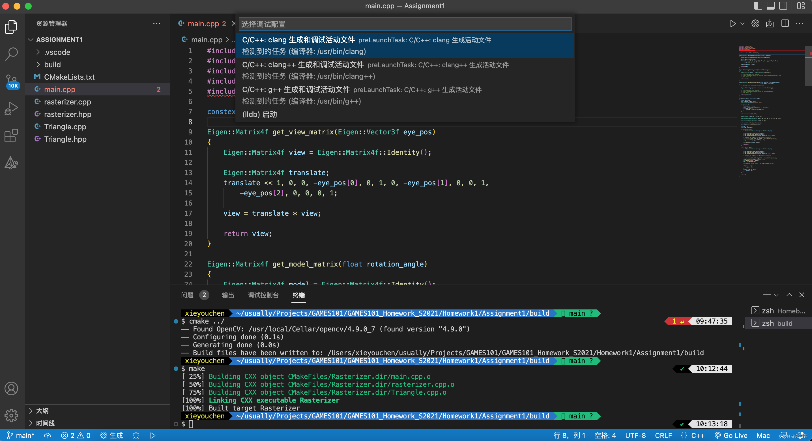Click the Run/Debug start icon
This screenshot has height=441, width=812.
tap(733, 23)
